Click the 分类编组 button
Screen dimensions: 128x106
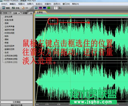[17, 102]
